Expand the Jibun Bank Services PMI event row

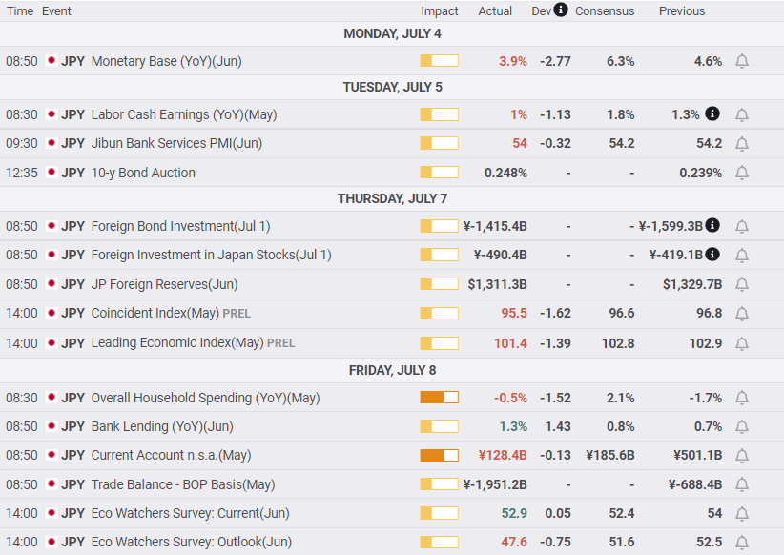tap(176, 143)
